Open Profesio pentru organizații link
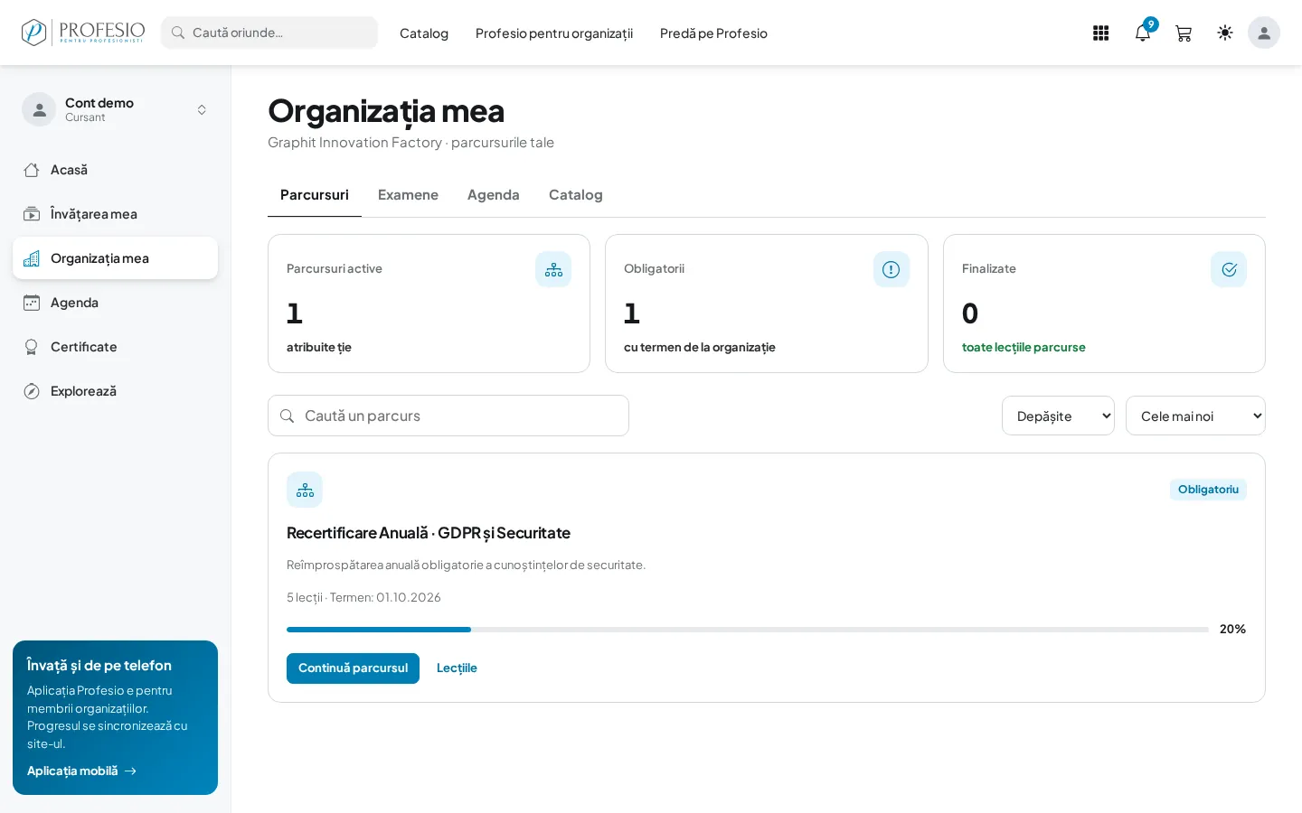Screen dimensions: 1302x813 click(554, 33)
